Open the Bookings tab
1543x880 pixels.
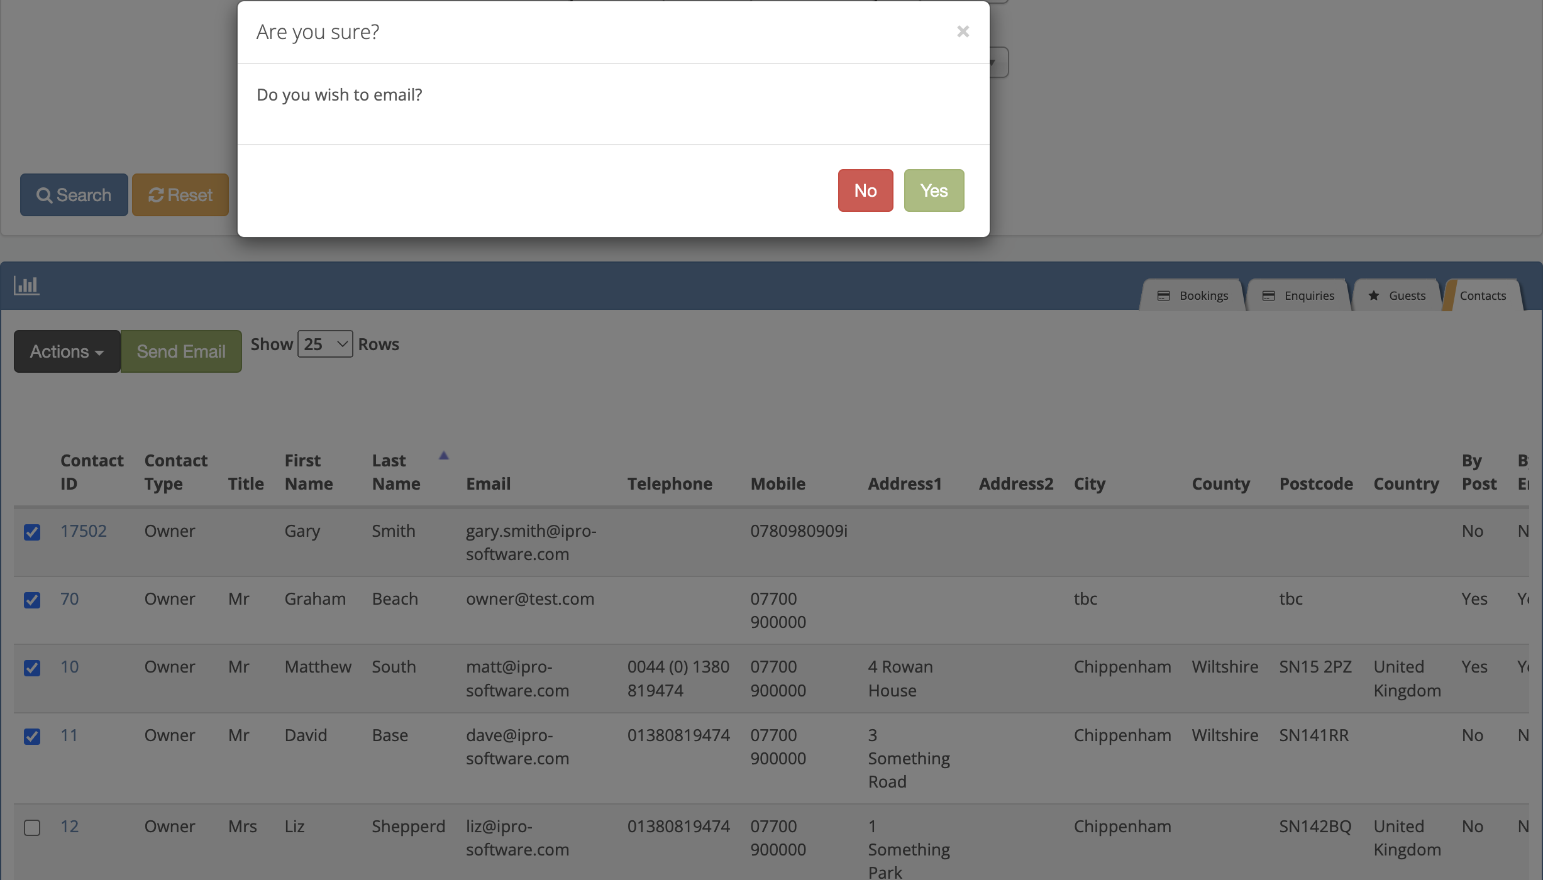point(1193,295)
